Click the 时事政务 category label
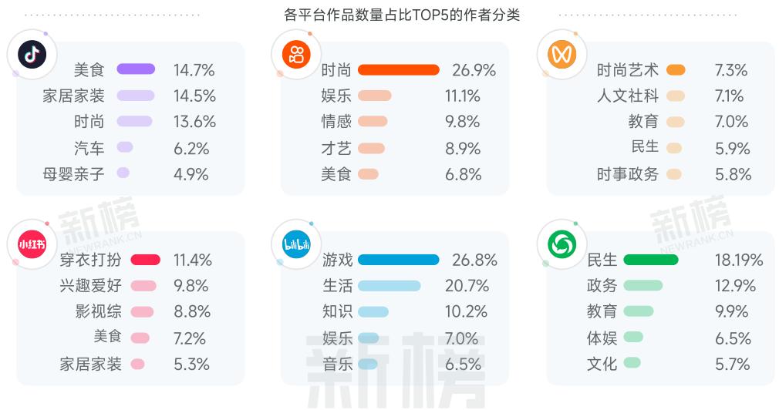 coord(628,174)
